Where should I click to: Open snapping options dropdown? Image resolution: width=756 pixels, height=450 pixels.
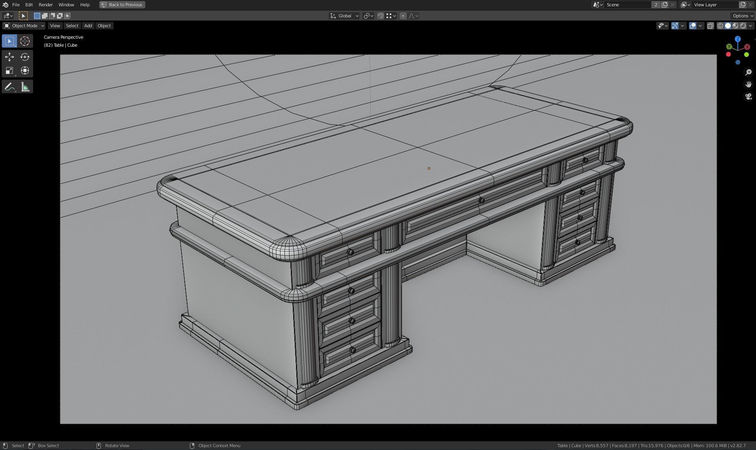(391, 16)
